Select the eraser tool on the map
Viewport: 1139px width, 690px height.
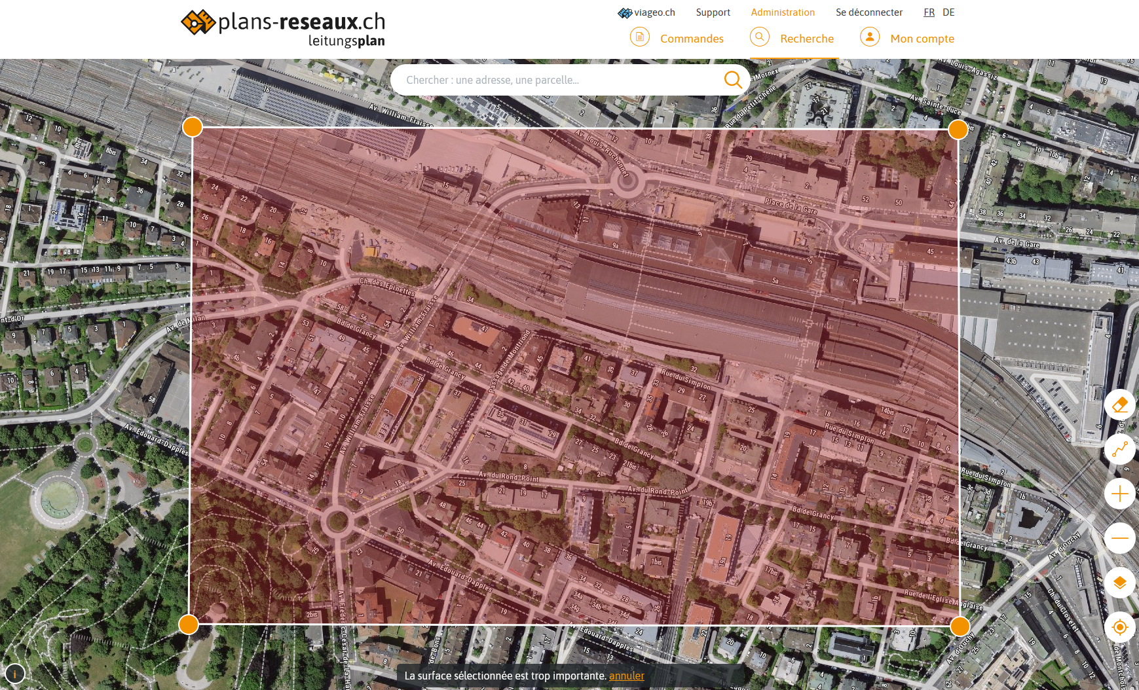(1119, 405)
